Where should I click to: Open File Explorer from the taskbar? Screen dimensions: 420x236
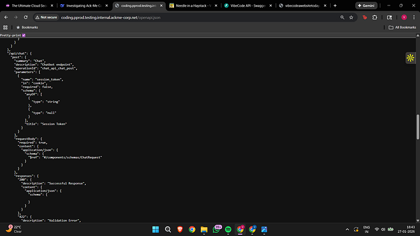click(204, 229)
